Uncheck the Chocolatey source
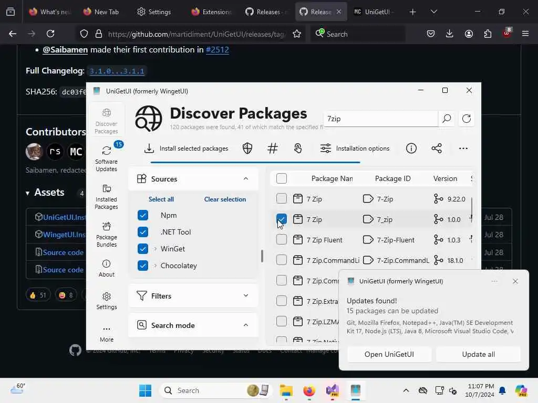 (x=143, y=266)
